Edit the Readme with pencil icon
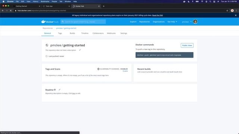239x134 pixels. point(59,90)
